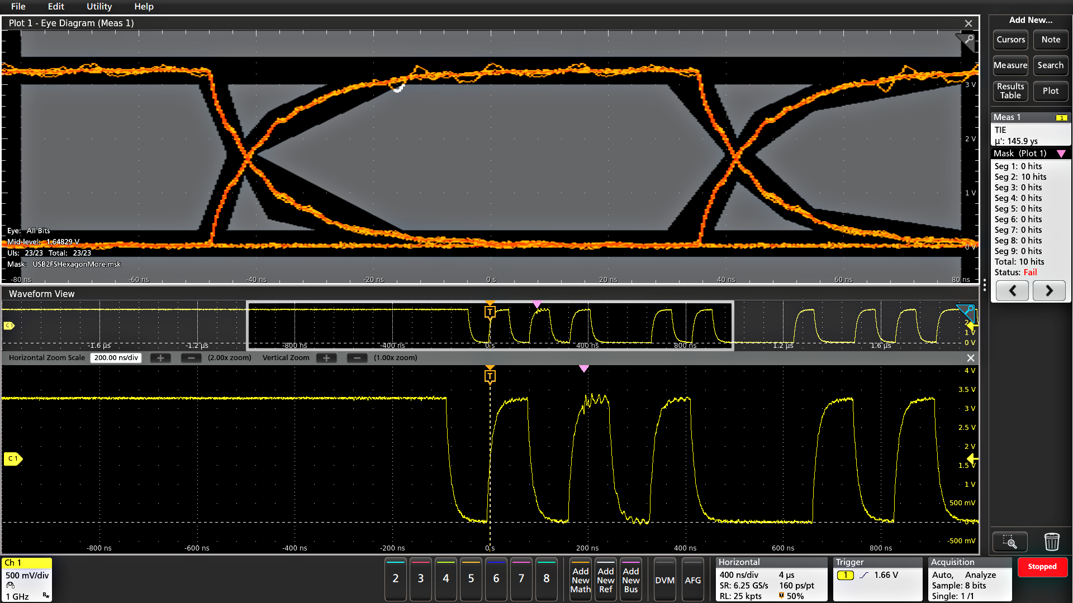The image size is (1073, 603).
Task: Add new Cursors
Action: pyautogui.click(x=1010, y=40)
